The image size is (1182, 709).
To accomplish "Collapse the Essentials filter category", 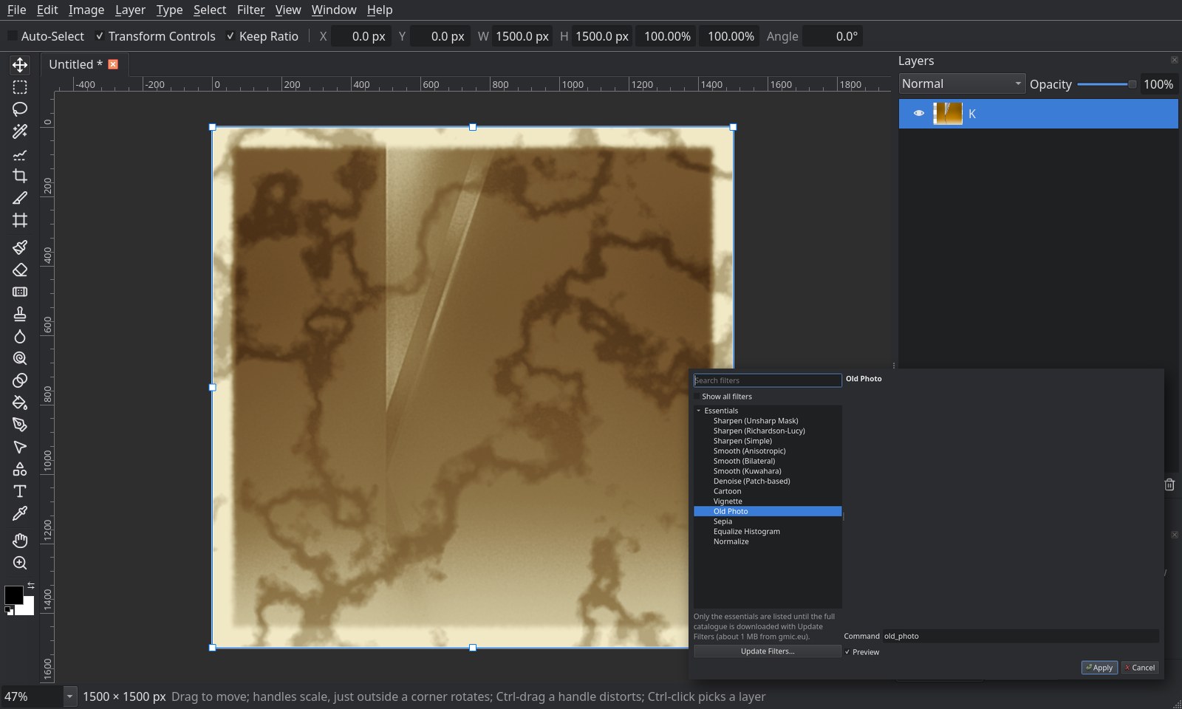I will click(699, 411).
